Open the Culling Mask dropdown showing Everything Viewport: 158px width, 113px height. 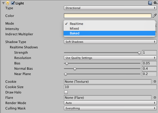click(110, 108)
